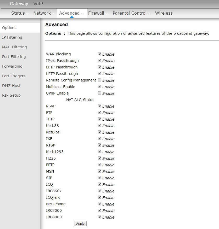The height and width of the screenshot is (229, 219).
Task: Toggle the TFTP ALG checkbox
Action: (100, 119)
